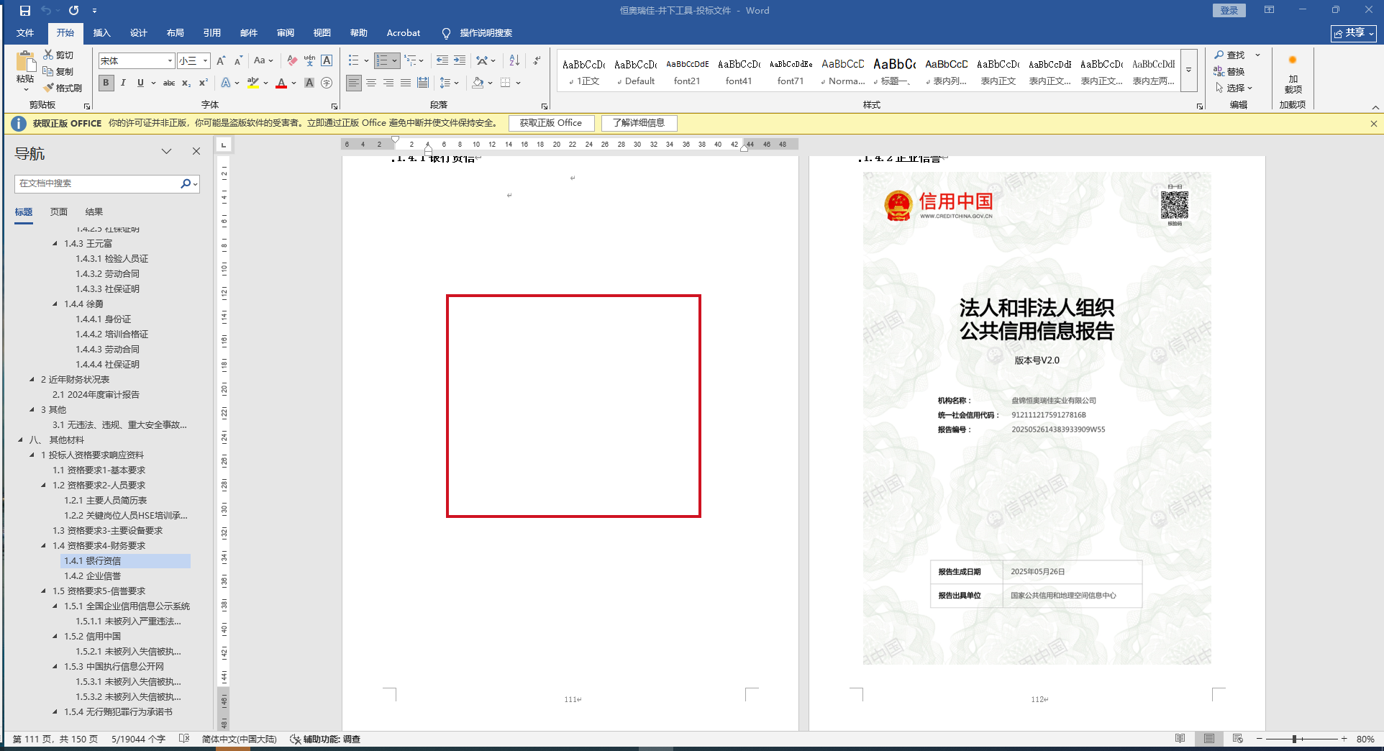Open the Acrobat ribbon tab

(x=404, y=33)
